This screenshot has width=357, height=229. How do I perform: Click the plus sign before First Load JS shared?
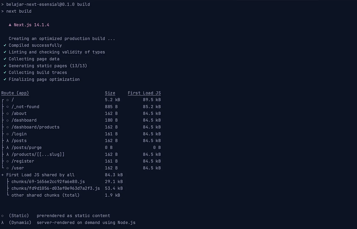click(x=3, y=175)
